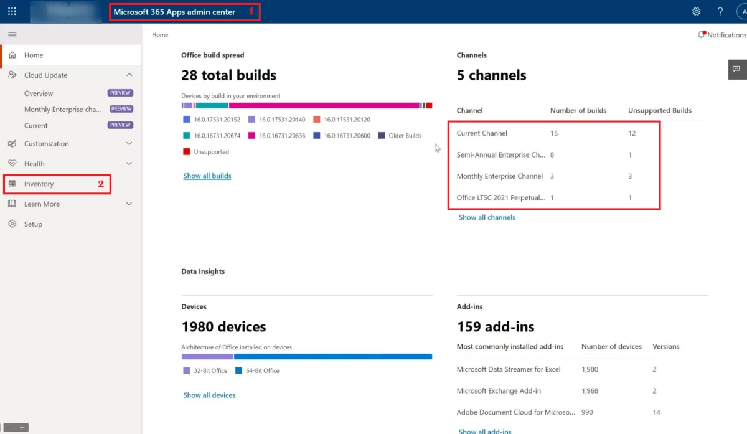Select Inventory in the sidebar
Viewport: 747px width, 434px height.
(x=39, y=184)
